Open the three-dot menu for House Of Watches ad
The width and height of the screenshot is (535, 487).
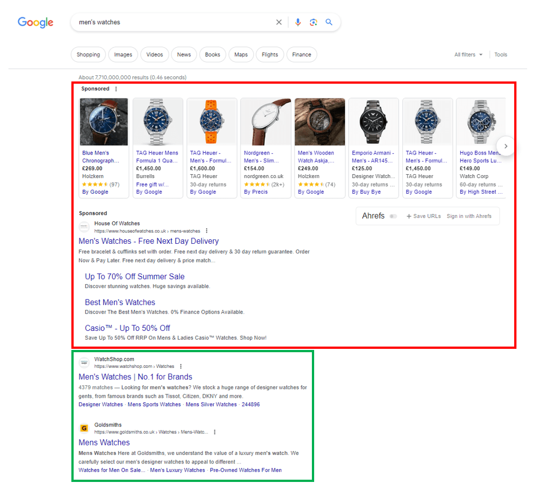point(206,231)
